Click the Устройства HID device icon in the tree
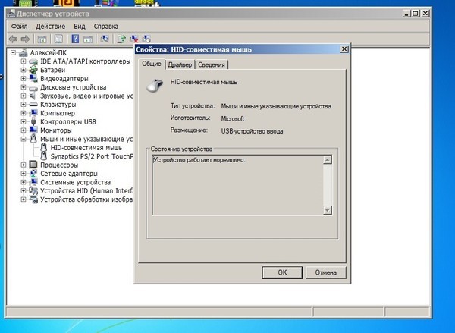This screenshot has height=333, width=455. pos(33,190)
